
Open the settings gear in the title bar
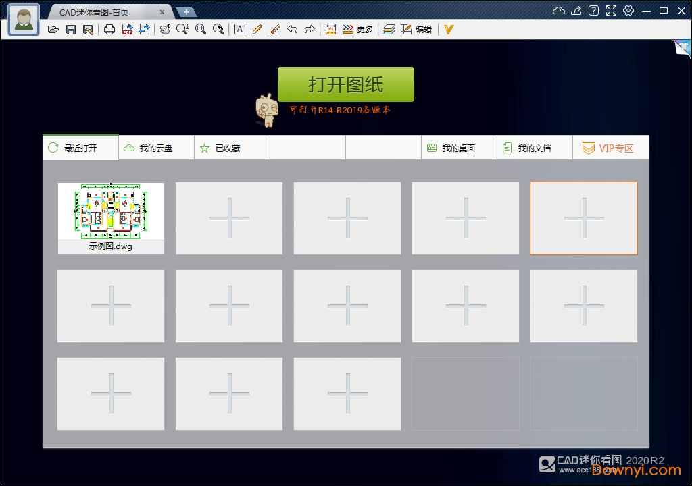click(x=628, y=11)
